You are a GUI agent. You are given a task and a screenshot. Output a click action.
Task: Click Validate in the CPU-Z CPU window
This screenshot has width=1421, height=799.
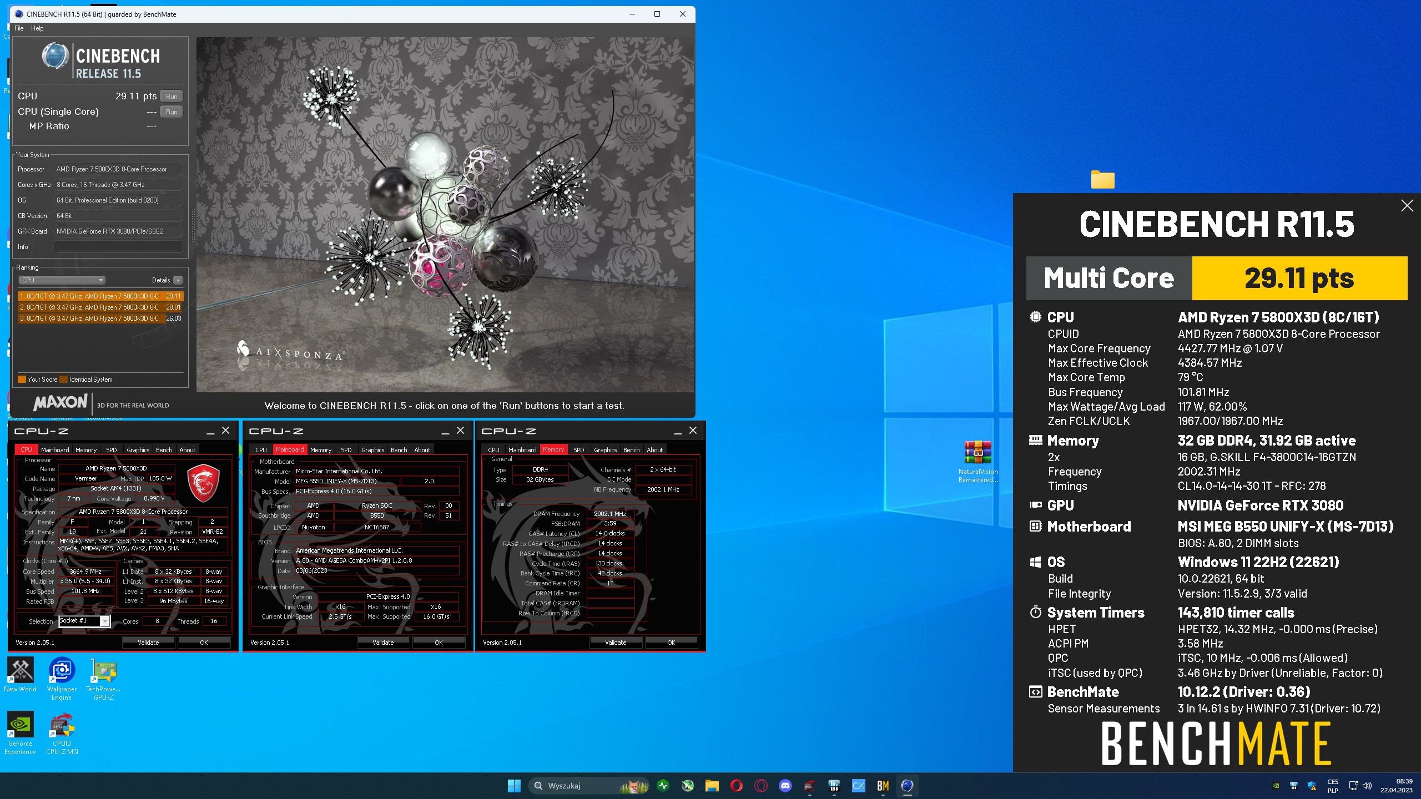coord(148,643)
